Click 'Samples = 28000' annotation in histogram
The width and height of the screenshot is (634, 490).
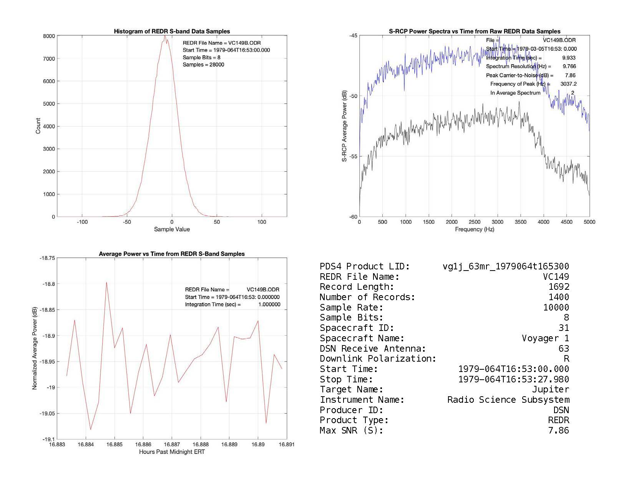click(203, 65)
